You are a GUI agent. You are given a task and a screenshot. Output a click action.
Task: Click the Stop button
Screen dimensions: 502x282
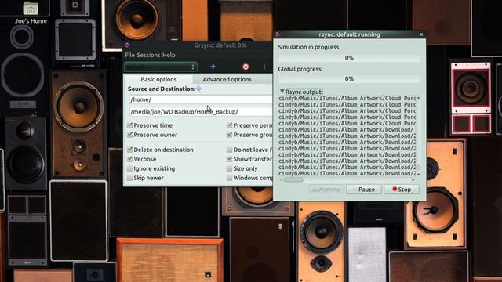point(402,190)
